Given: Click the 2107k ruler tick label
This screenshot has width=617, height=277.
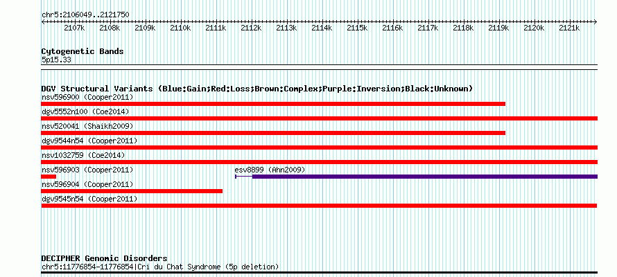Looking at the screenshot, I should (74, 28).
